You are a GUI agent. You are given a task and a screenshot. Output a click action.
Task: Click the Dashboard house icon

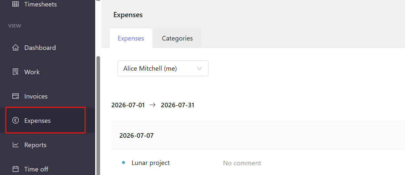click(15, 48)
